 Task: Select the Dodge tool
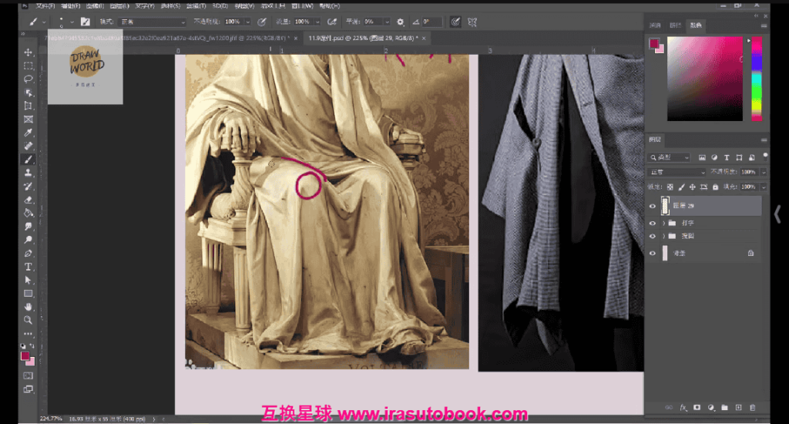[x=29, y=240]
